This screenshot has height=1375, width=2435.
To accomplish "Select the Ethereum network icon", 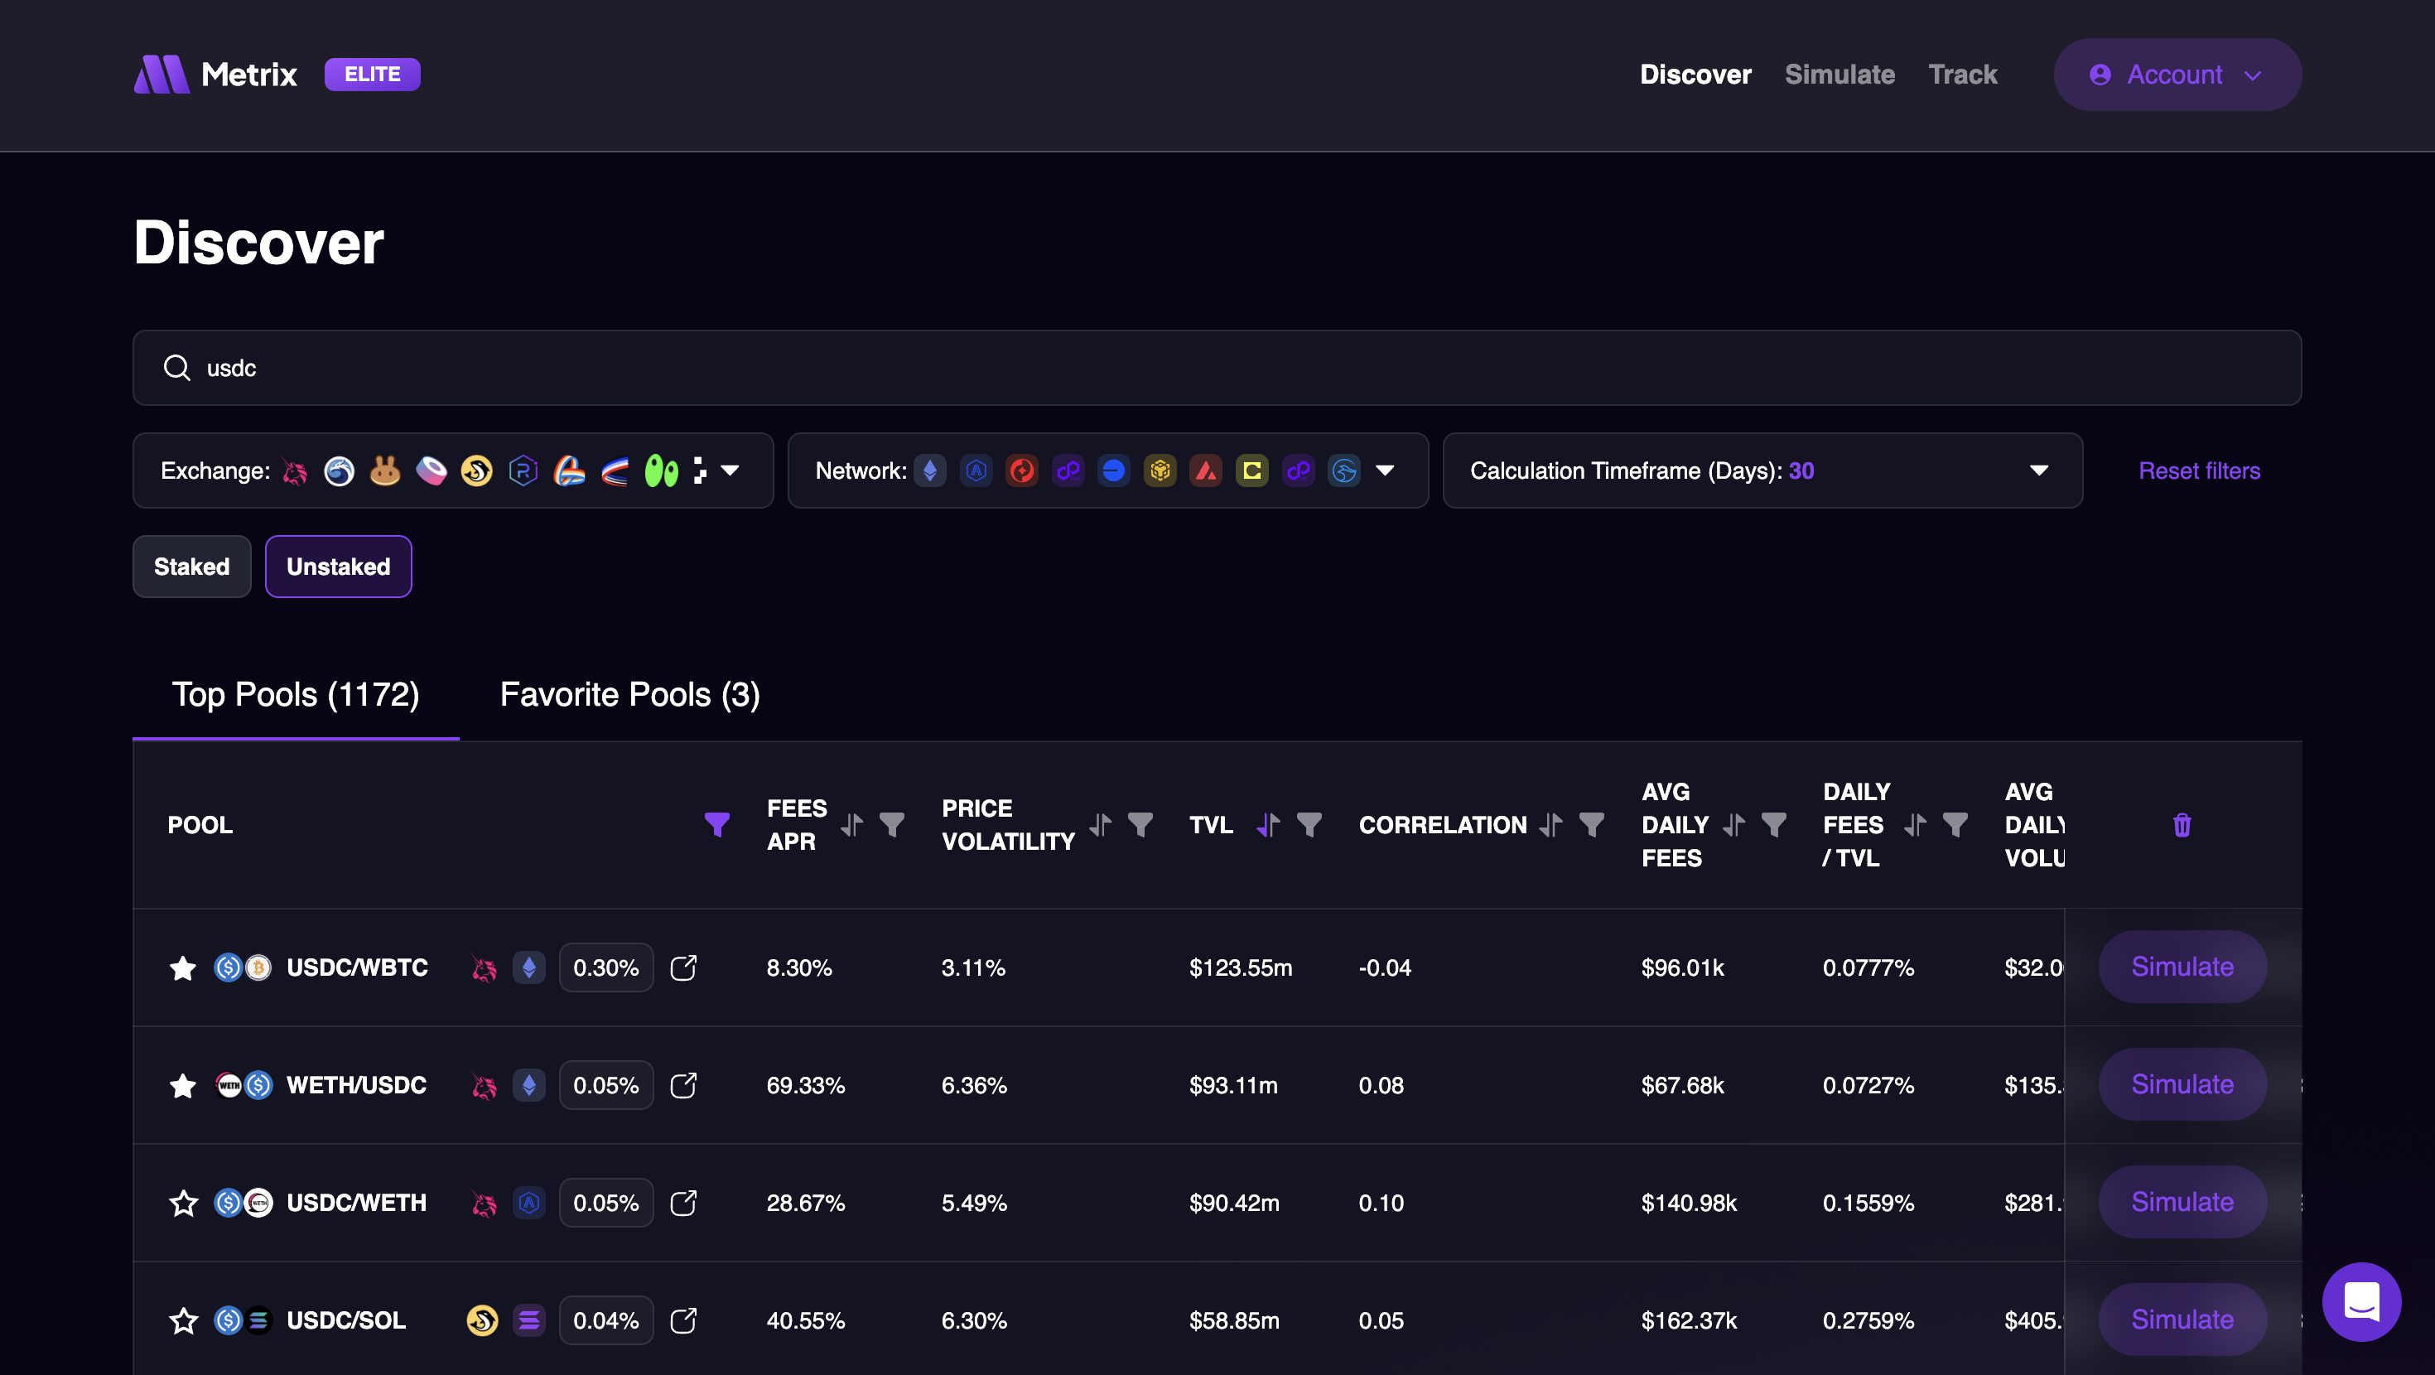I will [x=930, y=470].
